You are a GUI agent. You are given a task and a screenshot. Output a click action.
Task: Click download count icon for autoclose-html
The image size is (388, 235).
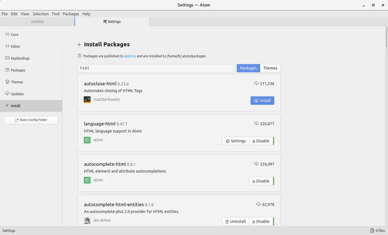(x=256, y=83)
